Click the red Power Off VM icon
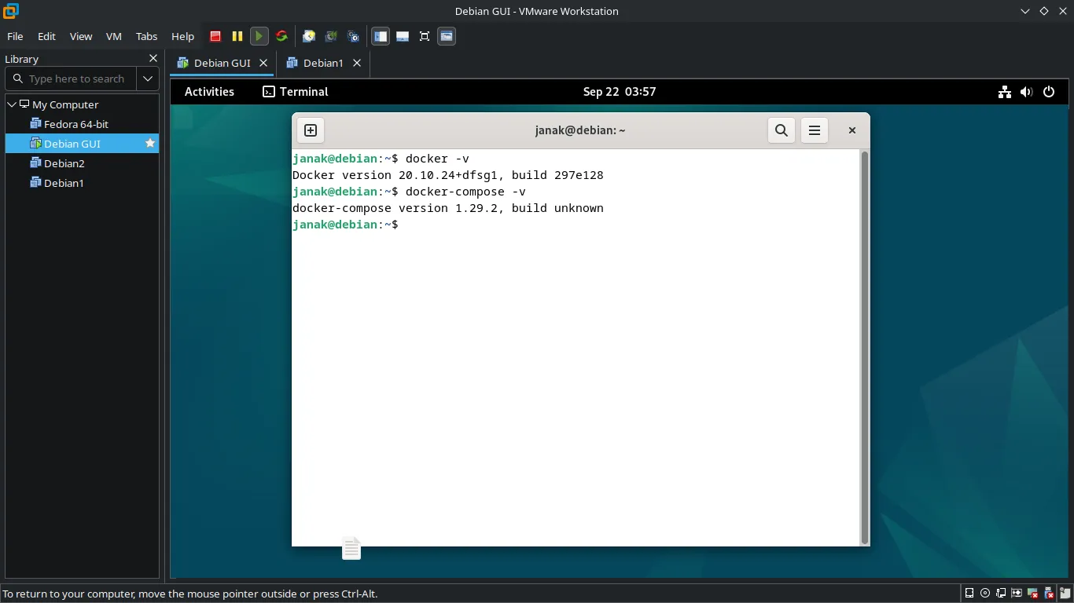 215,36
